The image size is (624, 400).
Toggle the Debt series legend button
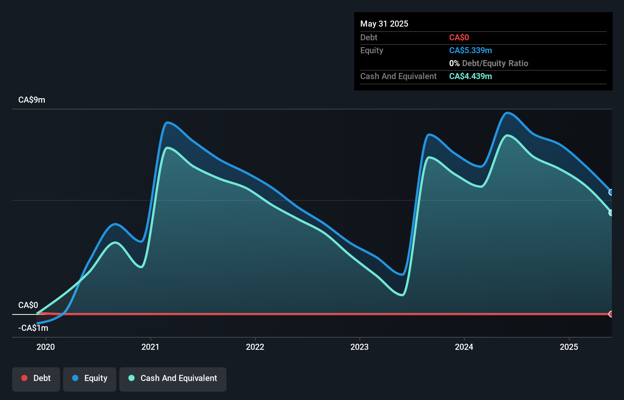point(36,379)
